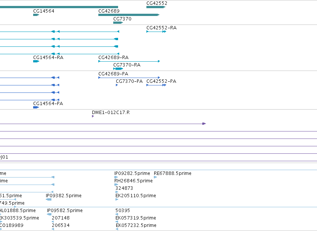This screenshot has width=317, height=231.
Task: Click the EK057232.5prime arrow glyph
Action: [117, 229]
